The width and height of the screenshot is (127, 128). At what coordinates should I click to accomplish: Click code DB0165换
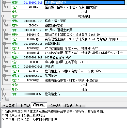[x=33, y=39]
